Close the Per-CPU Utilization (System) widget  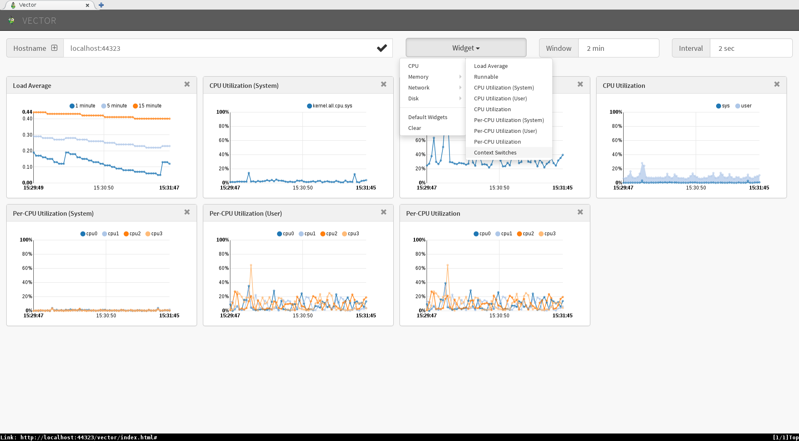click(x=187, y=212)
